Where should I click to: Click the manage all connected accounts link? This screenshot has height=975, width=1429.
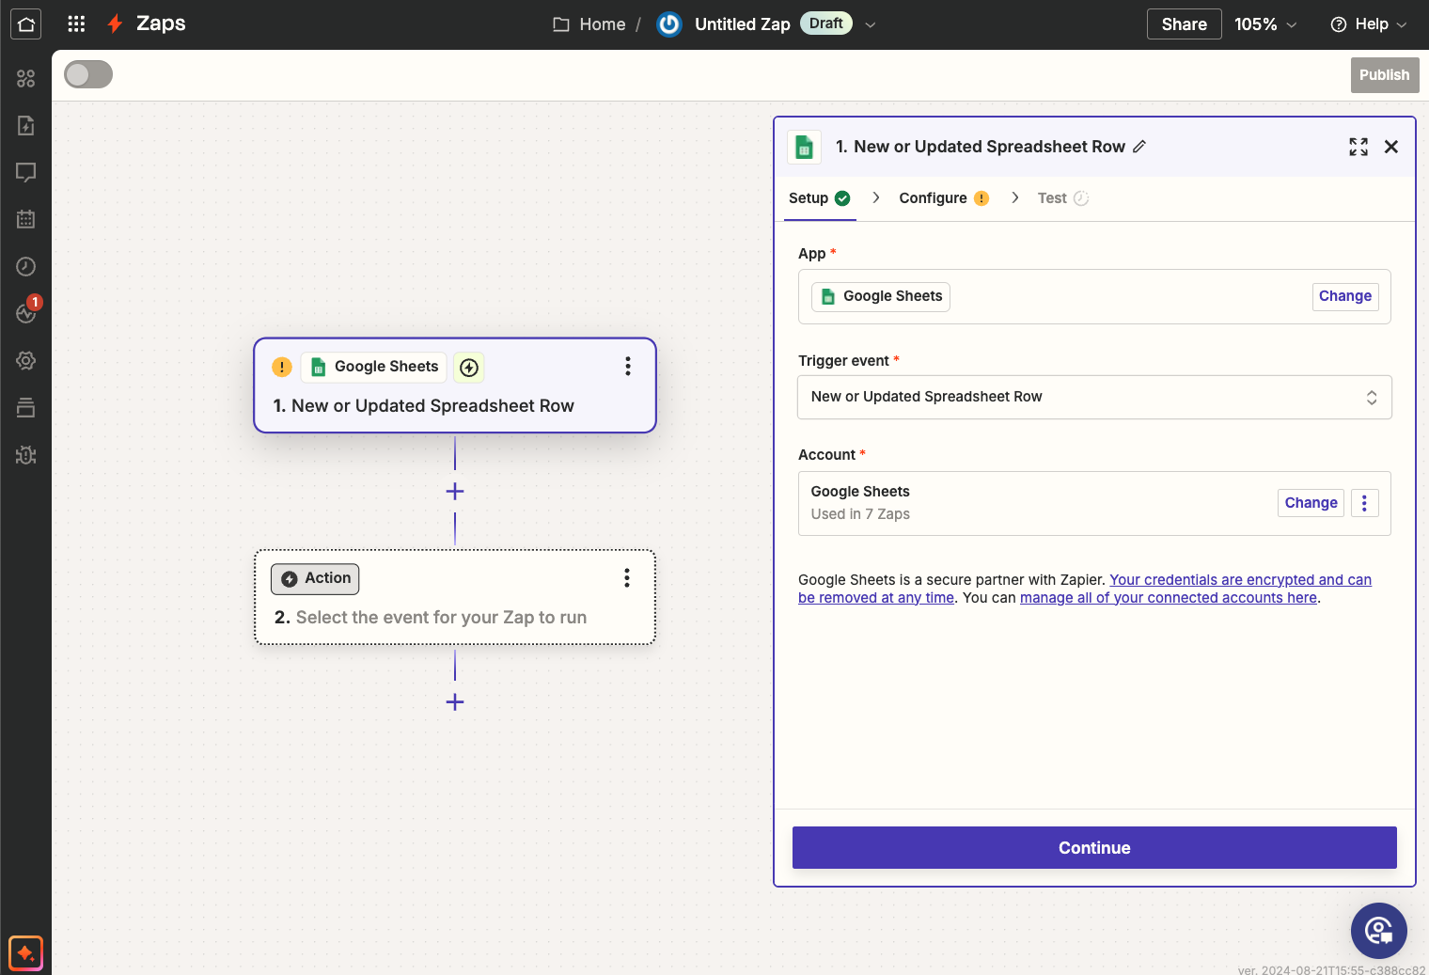point(1168,597)
